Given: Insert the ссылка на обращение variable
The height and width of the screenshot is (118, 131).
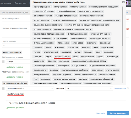Looking at the screenshot, I should coord(44,11).
